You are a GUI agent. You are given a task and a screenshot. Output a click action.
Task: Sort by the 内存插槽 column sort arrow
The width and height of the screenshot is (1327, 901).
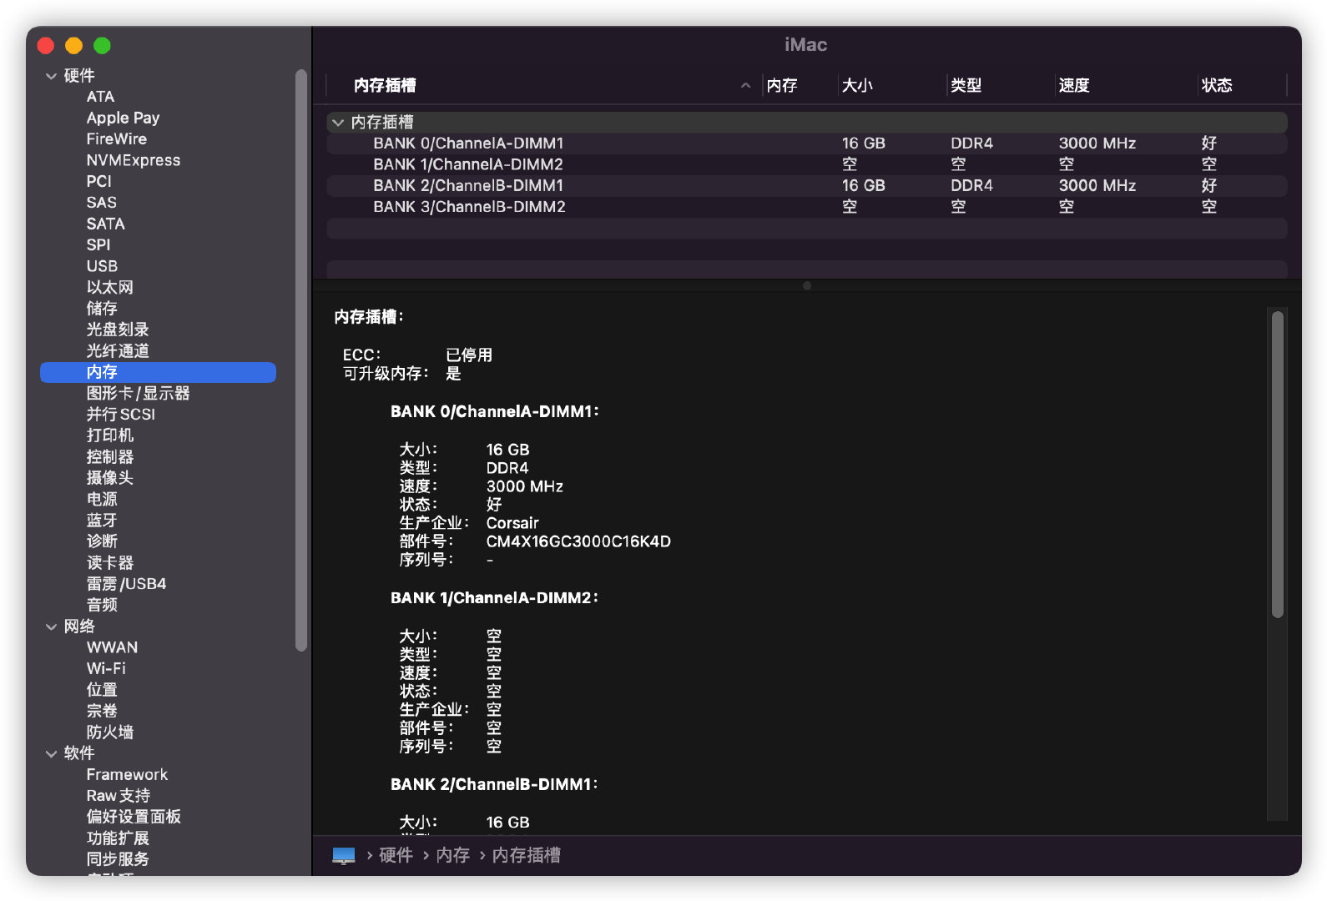tap(745, 85)
